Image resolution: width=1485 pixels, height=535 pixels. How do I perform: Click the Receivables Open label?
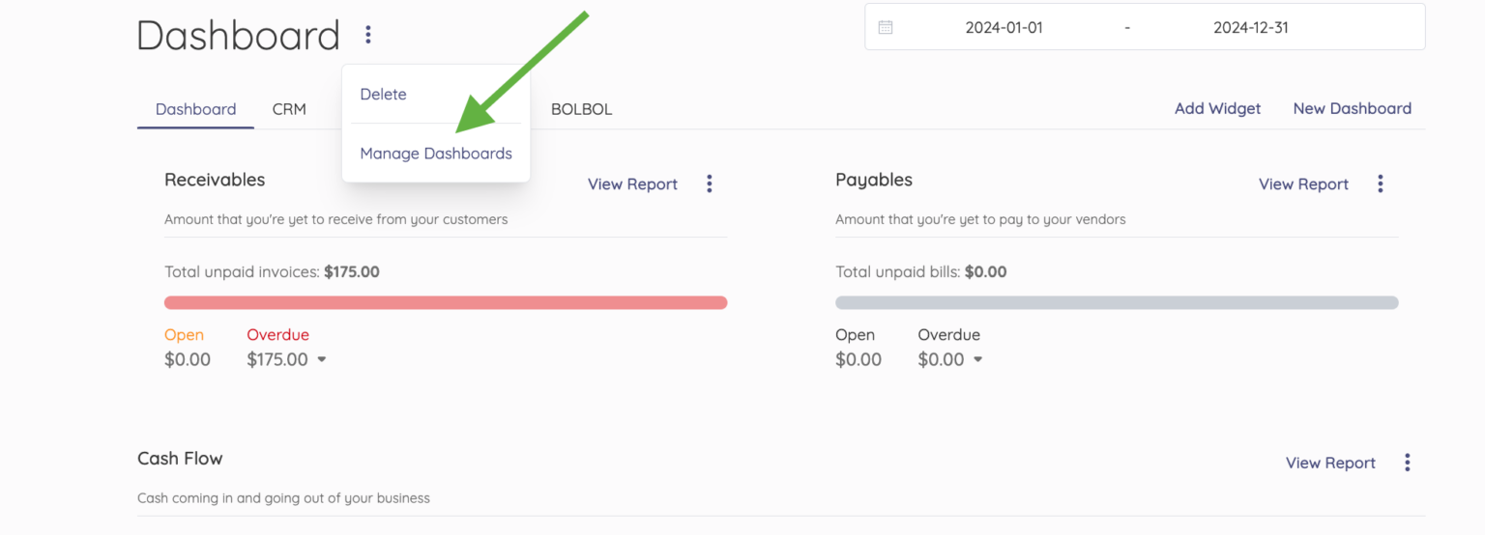click(184, 335)
